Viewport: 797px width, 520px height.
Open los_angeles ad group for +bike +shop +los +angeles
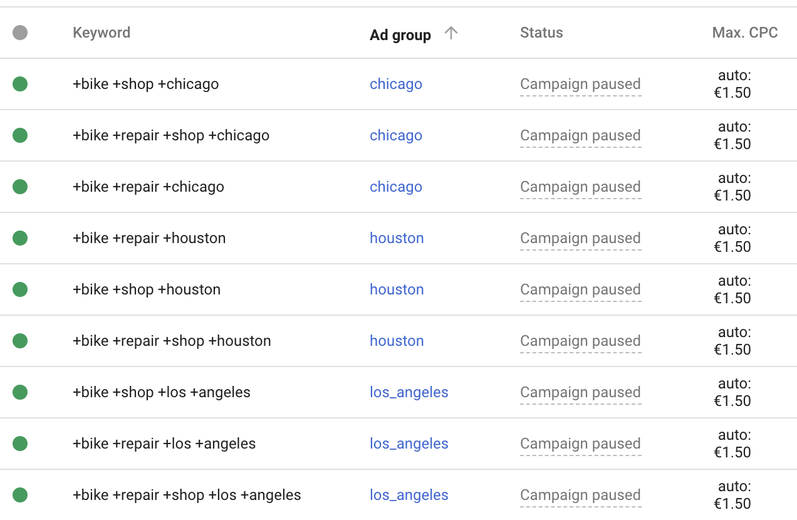click(x=409, y=392)
